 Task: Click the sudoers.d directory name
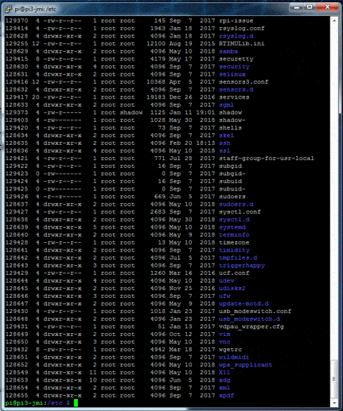coord(236,205)
